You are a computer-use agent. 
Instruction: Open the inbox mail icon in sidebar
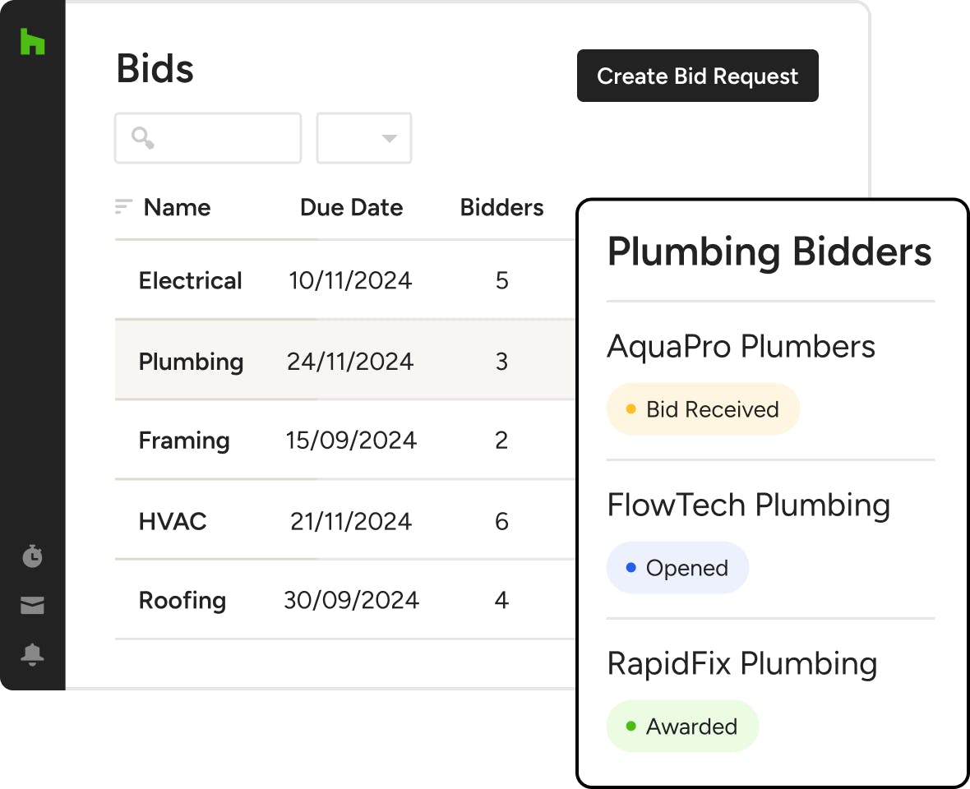[x=32, y=607]
